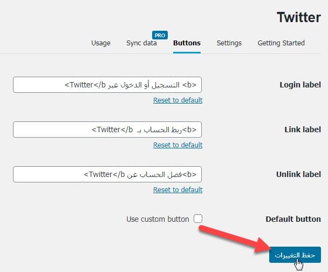This screenshot has height=272, width=328.
Task: Reset the Login label to default
Action: (x=177, y=100)
